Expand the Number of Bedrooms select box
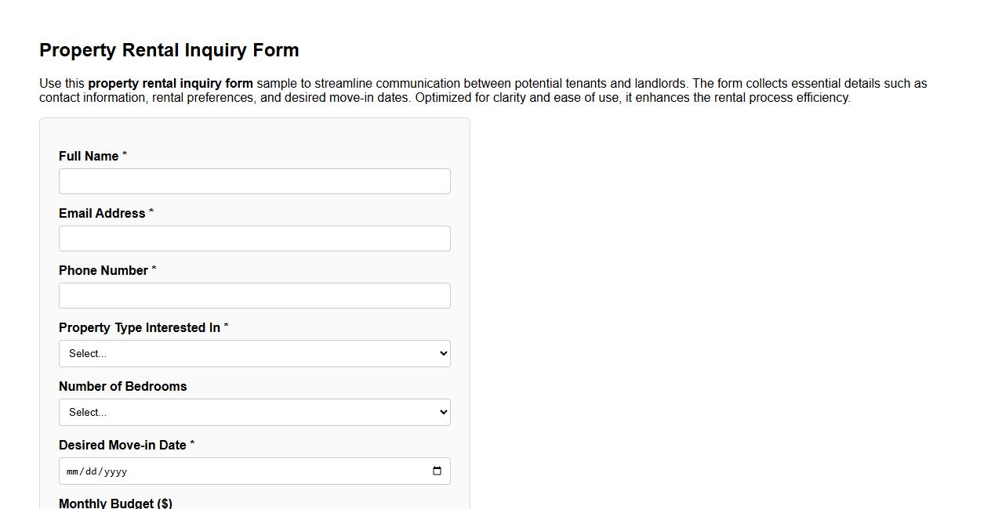This screenshot has height=509, width=1002. pos(255,412)
